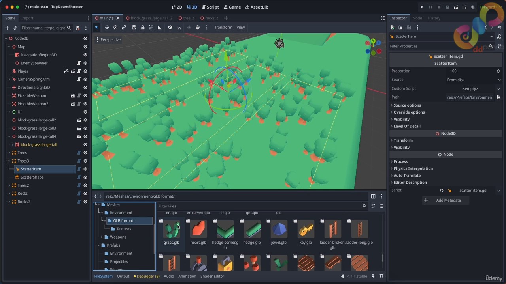This screenshot has height=284, width=506.
Task: Toggle visibility of Player node
Action: [x=85, y=71]
